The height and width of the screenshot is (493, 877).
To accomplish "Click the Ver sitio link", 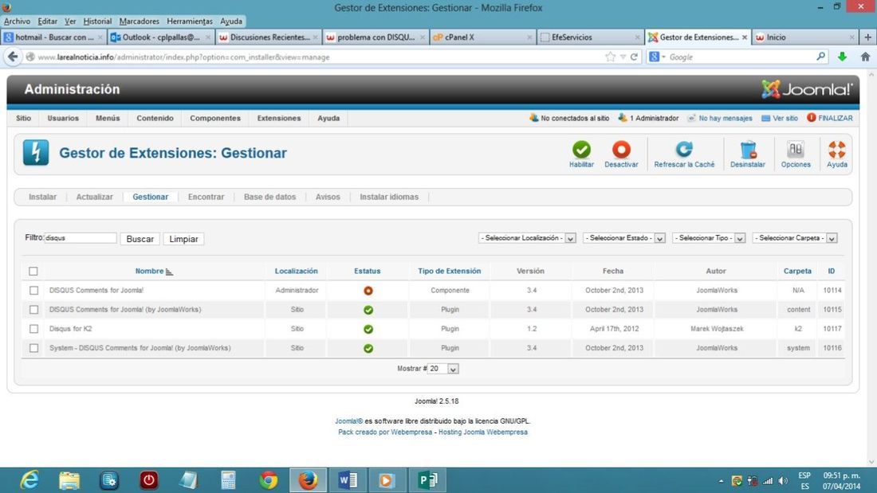I will pos(780,119).
